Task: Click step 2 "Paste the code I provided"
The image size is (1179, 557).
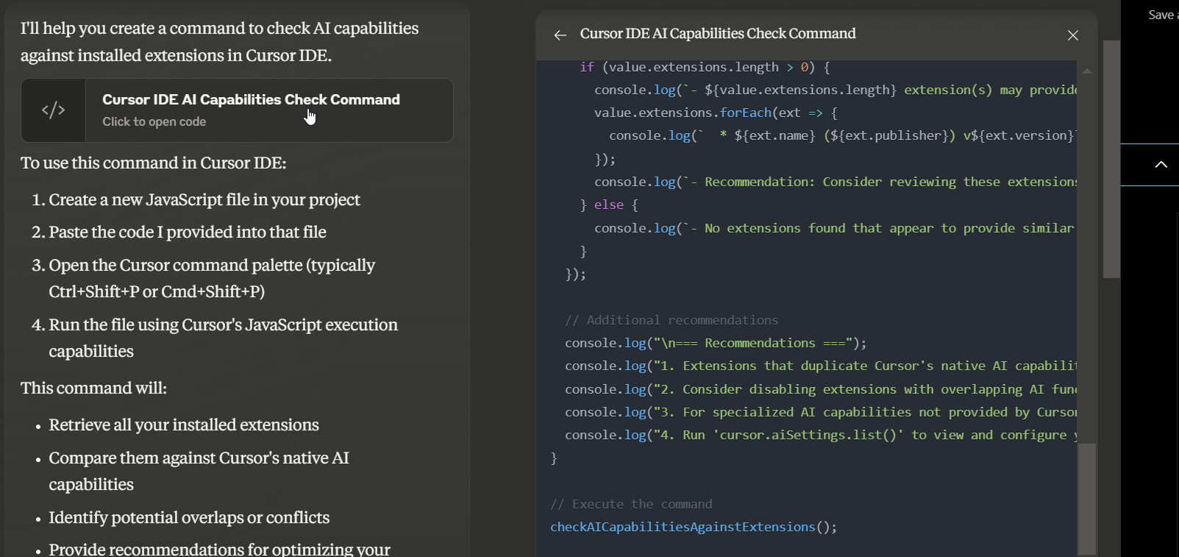Action: (188, 233)
